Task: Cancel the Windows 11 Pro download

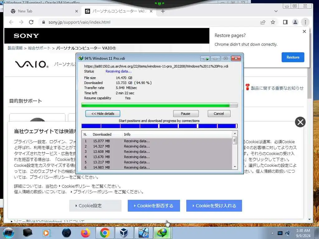Action: pyautogui.click(x=219, y=114)
